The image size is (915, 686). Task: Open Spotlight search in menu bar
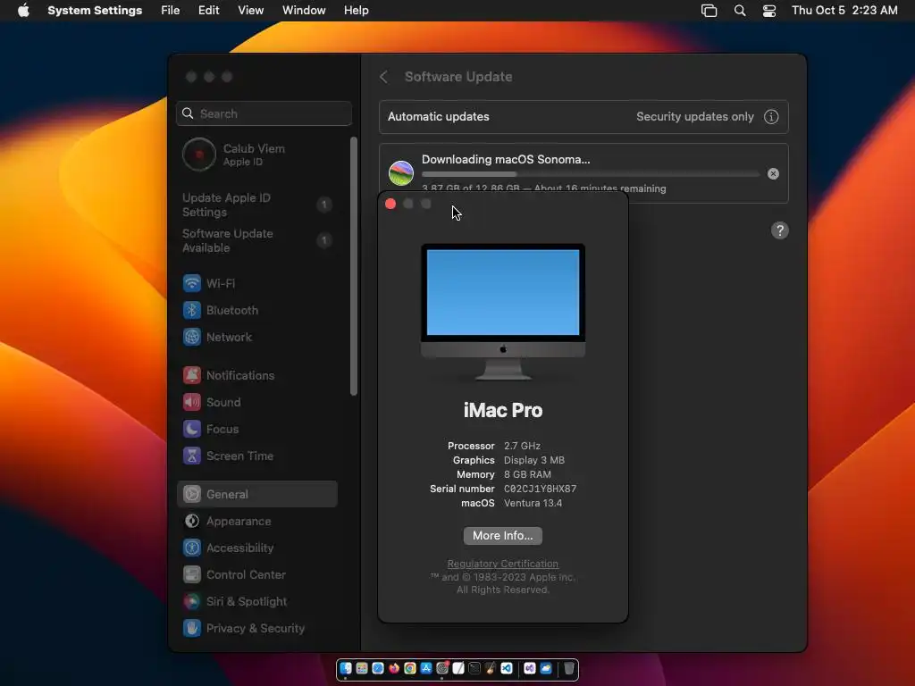[739, 11]
